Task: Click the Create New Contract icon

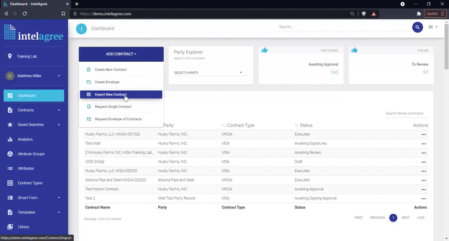Action: tap(89, 69)
